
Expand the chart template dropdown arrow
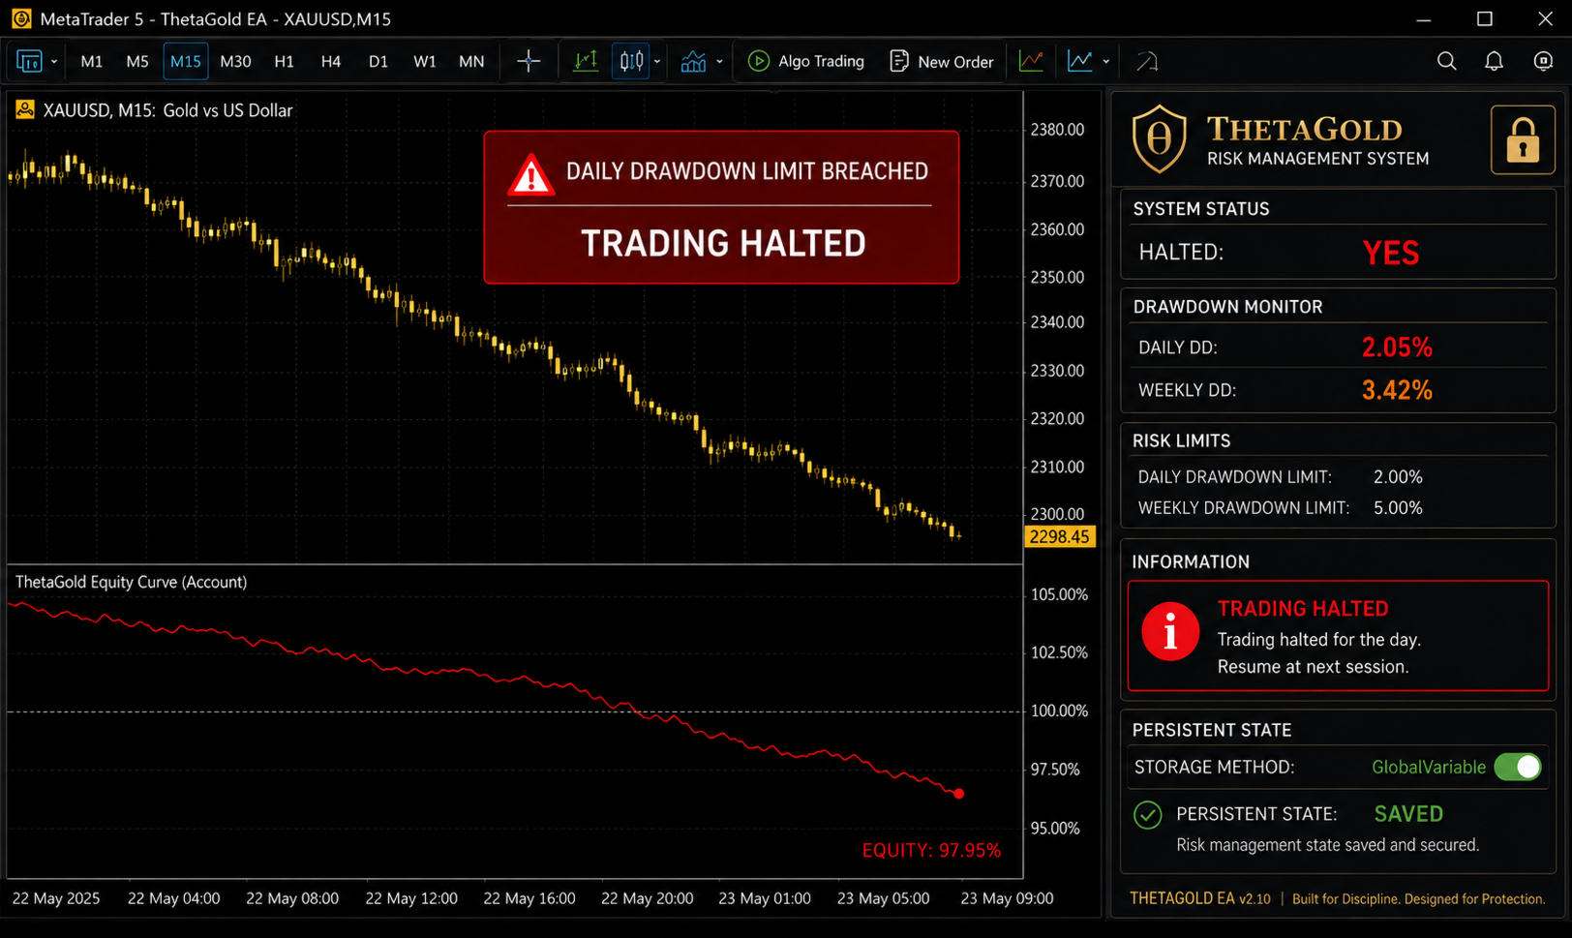[54, 62]
